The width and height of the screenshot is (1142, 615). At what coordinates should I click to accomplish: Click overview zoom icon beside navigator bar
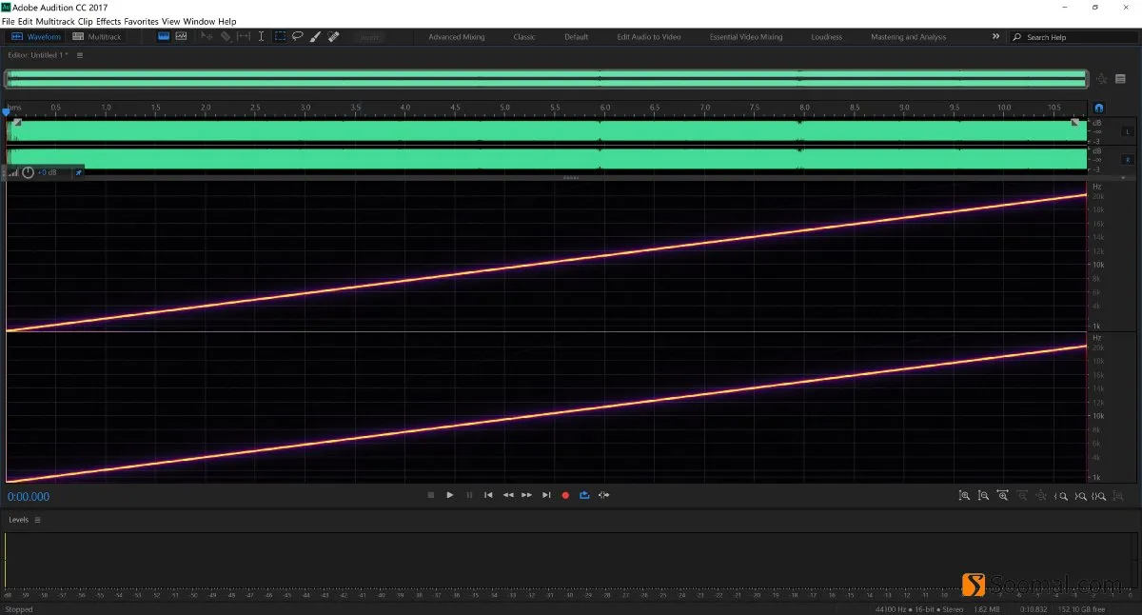click(x=1102, y=79)
